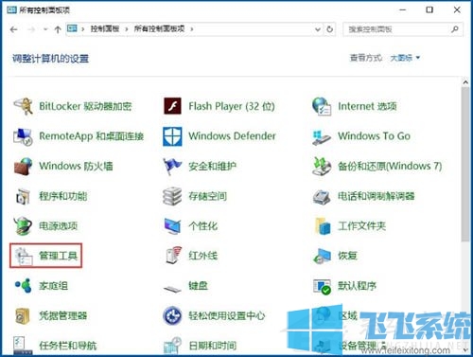Image resolution: width=473 pixels, height=357 pixels.
Task: Go back with the back arrow
Action: click(13, 29)
